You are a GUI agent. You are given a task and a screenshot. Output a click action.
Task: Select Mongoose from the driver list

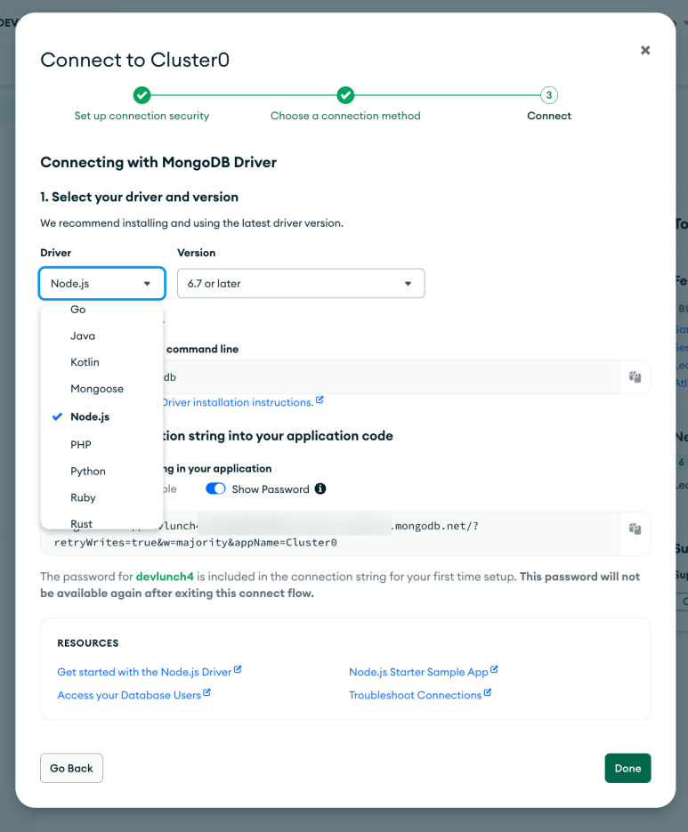(x=101, y=389)
